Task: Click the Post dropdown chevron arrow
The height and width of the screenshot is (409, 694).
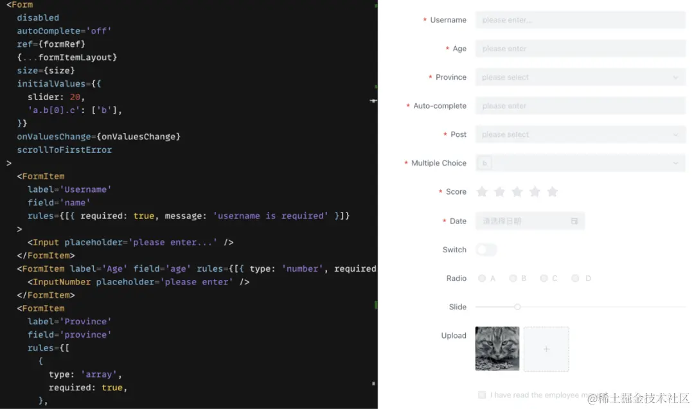Action: (675, 134)
